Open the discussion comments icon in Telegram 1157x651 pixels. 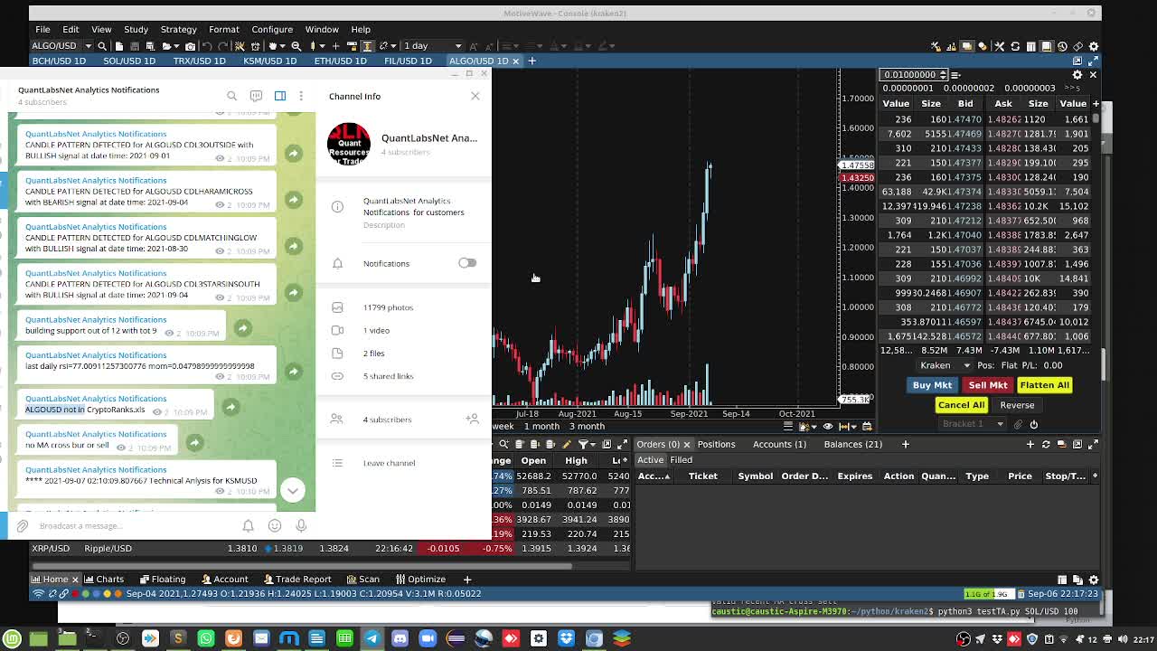point(256,96)
